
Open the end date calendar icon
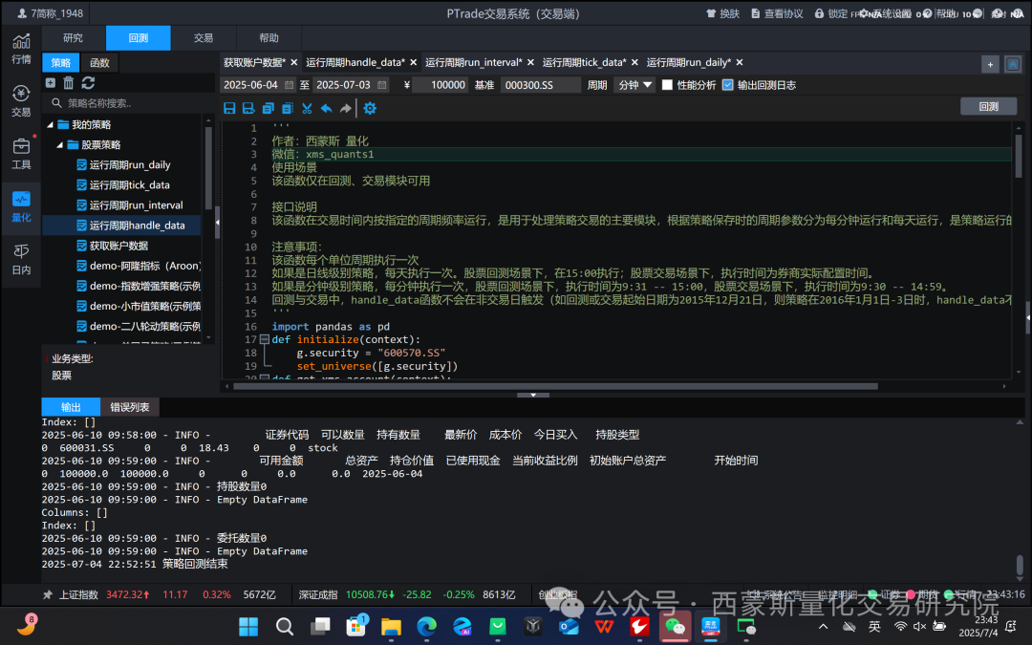(x=381, y=85)
